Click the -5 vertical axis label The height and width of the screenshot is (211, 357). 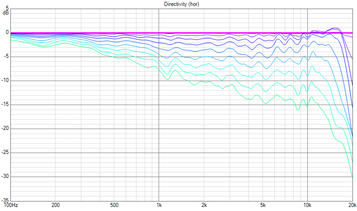(6, 57)
